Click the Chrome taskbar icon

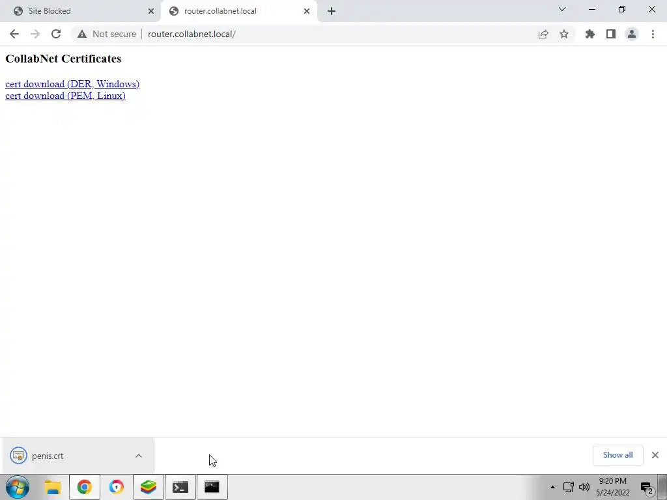pos(85,487)
